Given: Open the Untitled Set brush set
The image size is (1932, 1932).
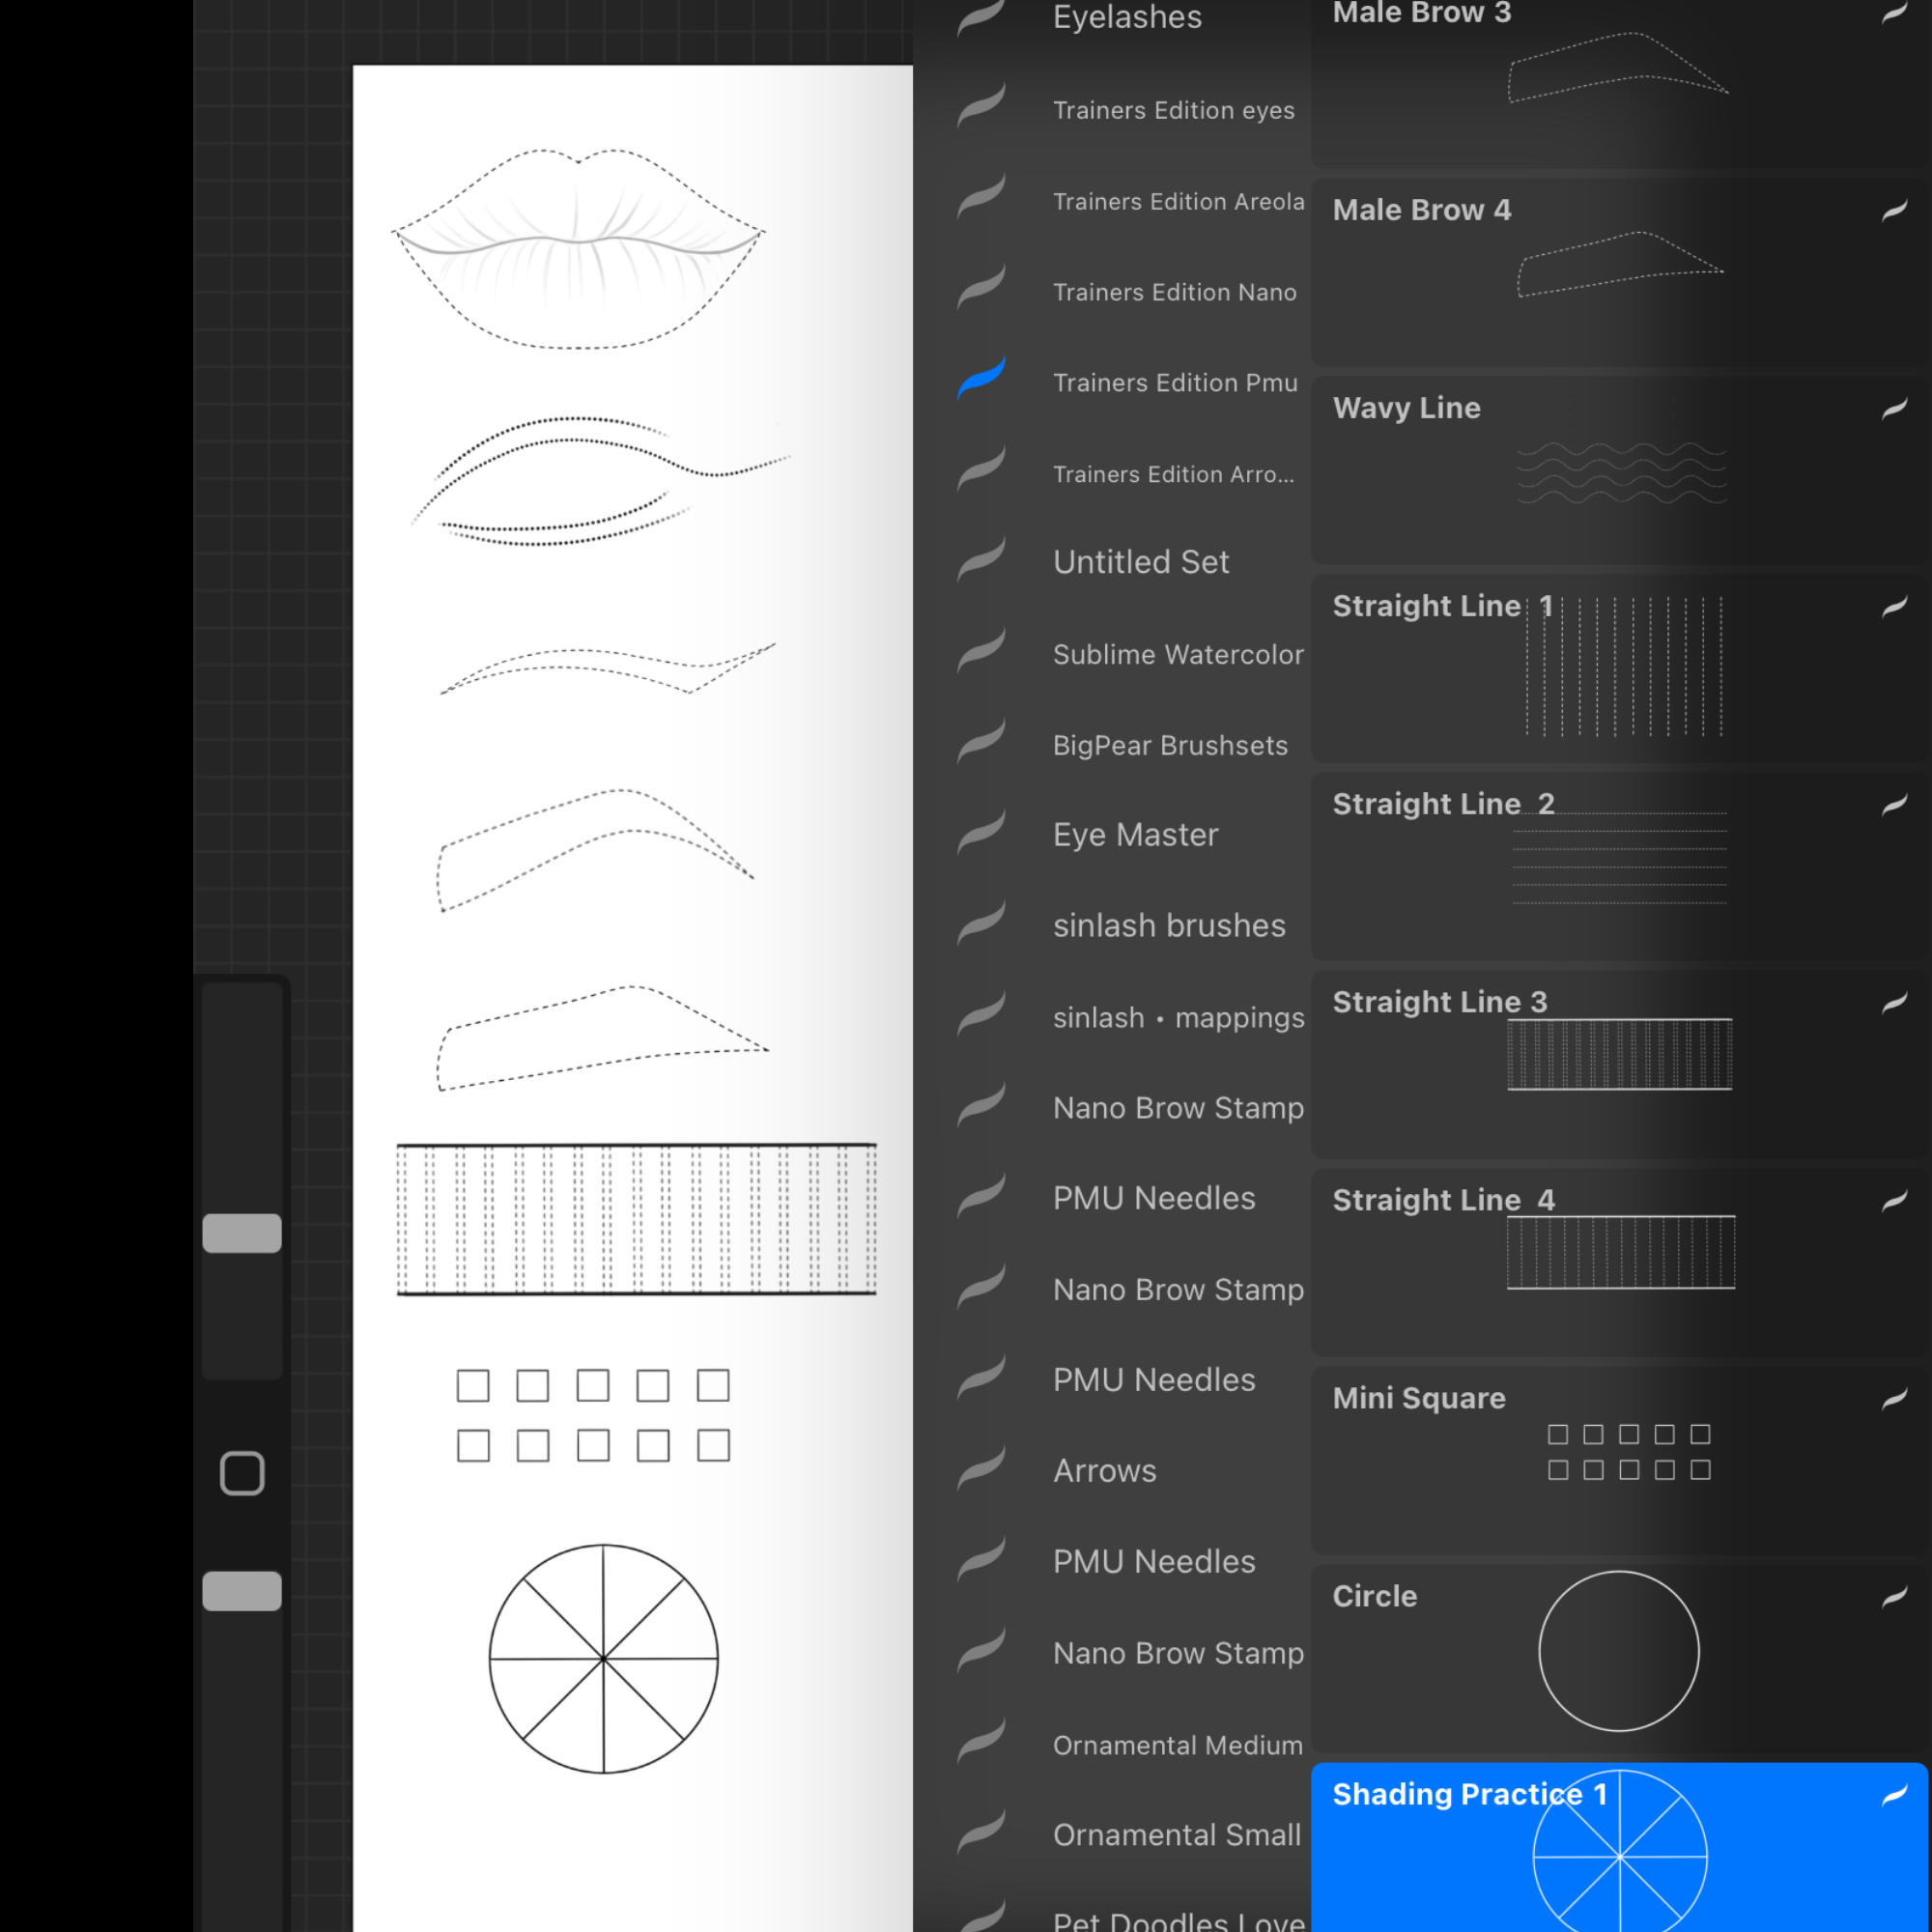Looking at the screenshot, I should [x=1141, y=562].
